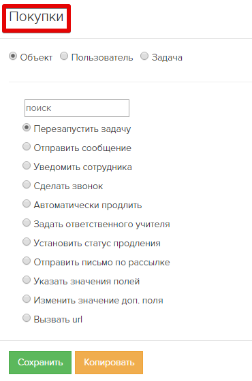Click the green Сохранить button
The width and height of the screenshot is (252, 381).
click(x=40, y=363)
